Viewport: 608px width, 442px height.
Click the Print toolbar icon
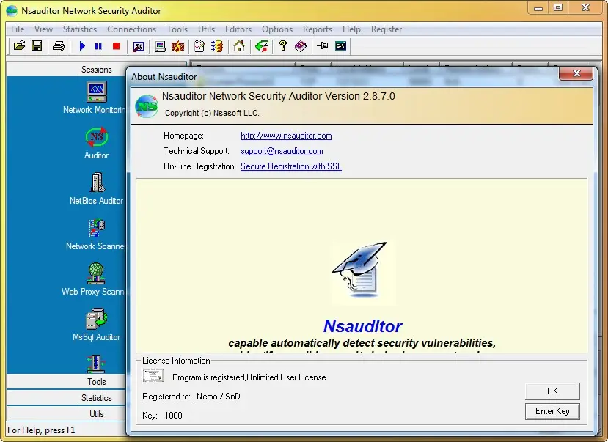[59, 46]
